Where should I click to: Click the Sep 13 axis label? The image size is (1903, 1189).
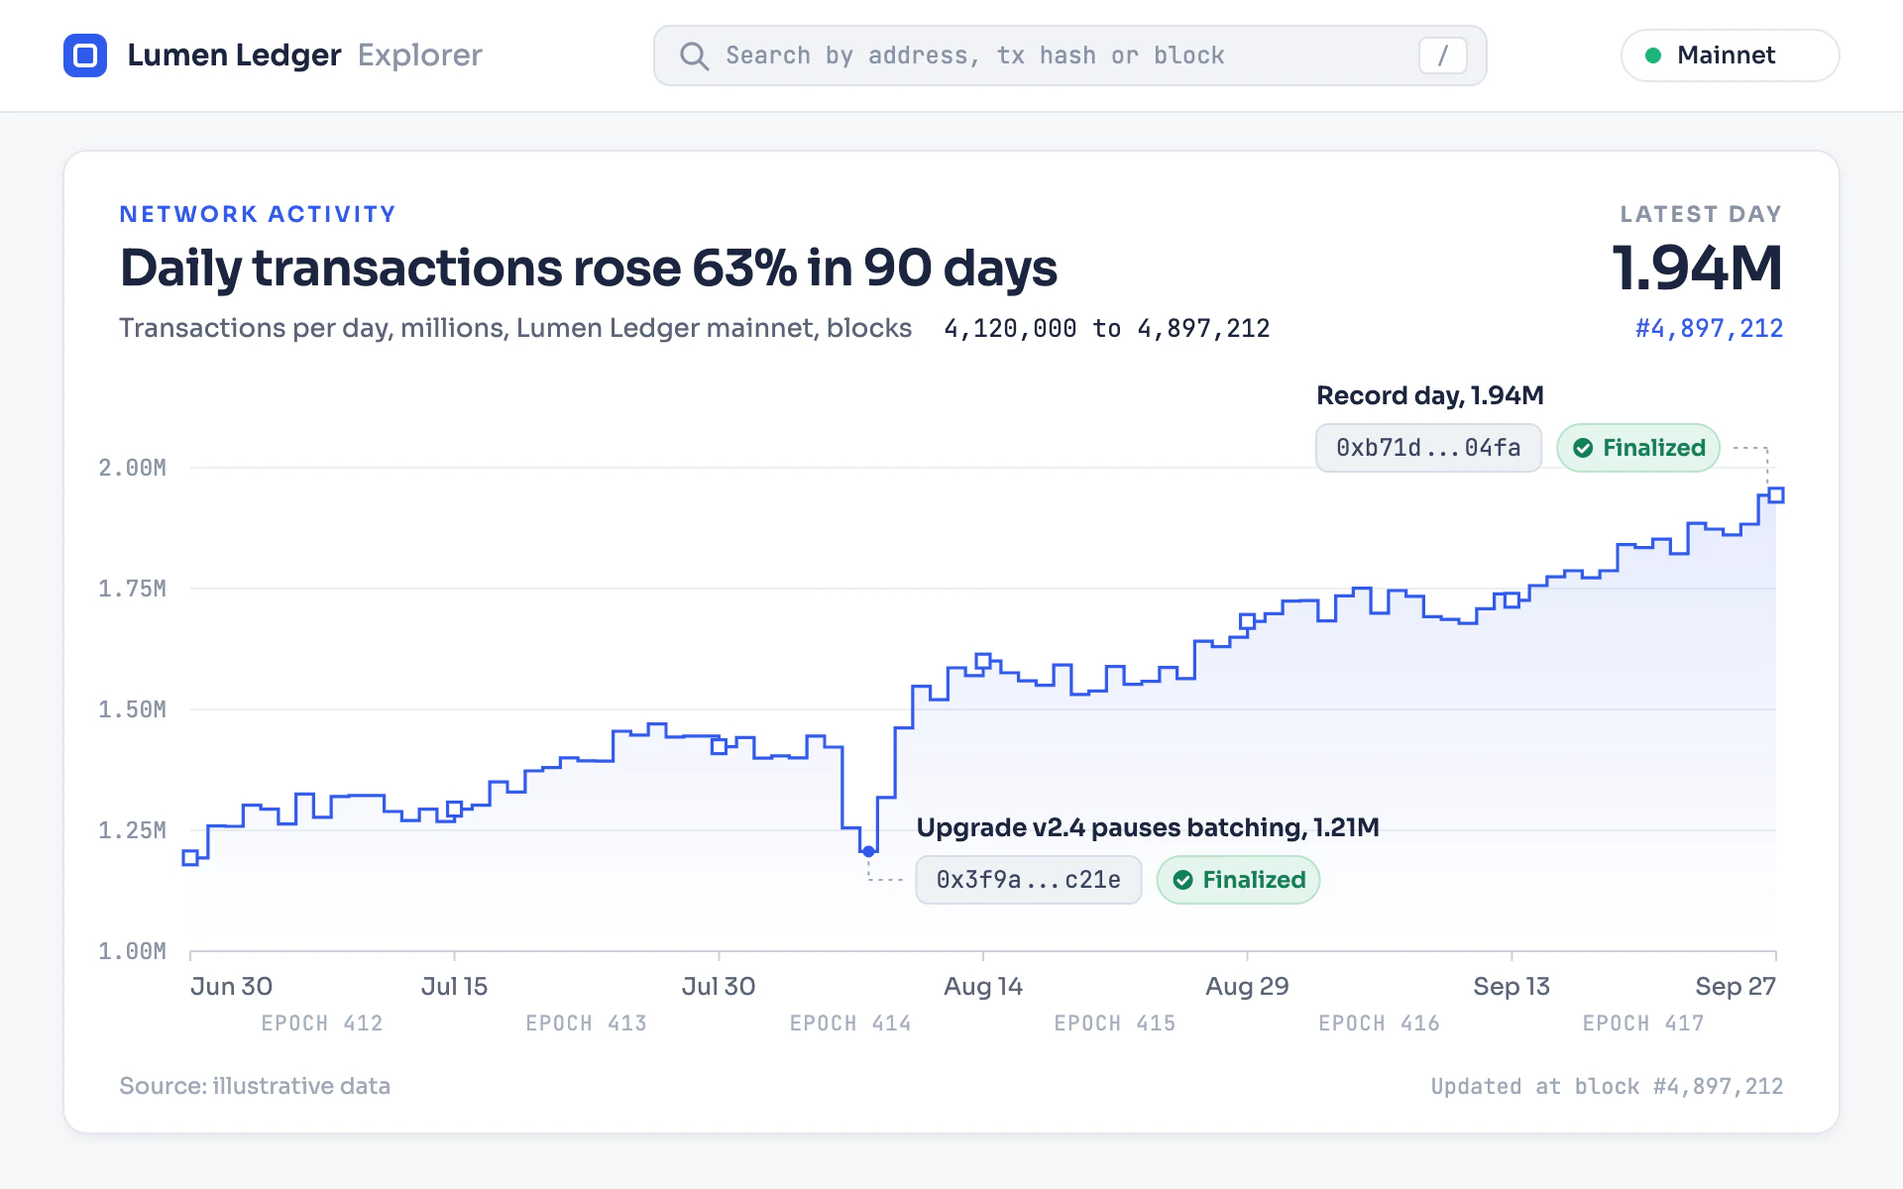point(1511,986)
